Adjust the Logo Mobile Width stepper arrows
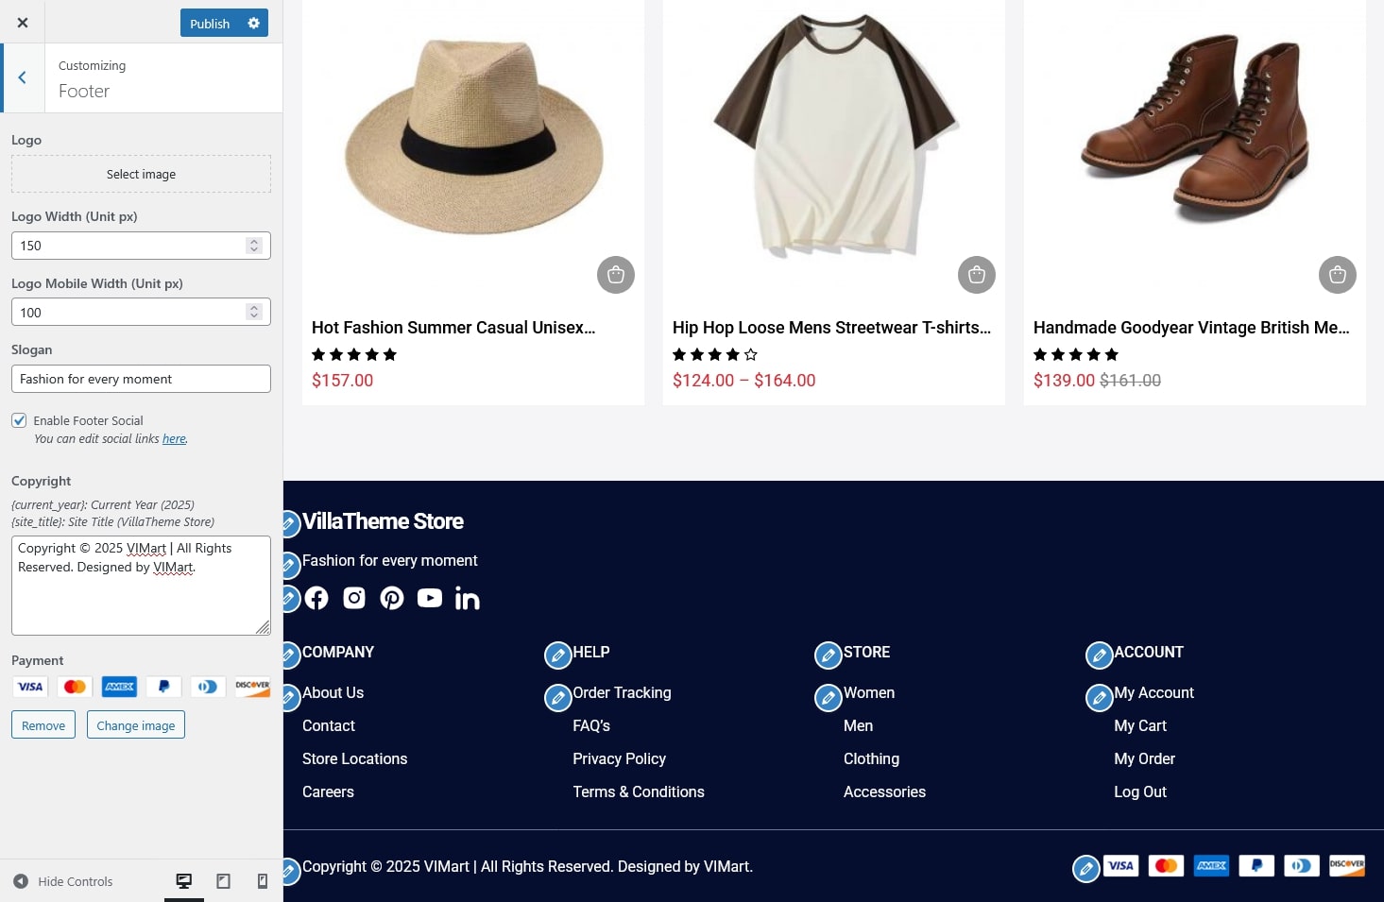Image resolution: width=1384 pixels, height=902 pixels. (253, 312)
